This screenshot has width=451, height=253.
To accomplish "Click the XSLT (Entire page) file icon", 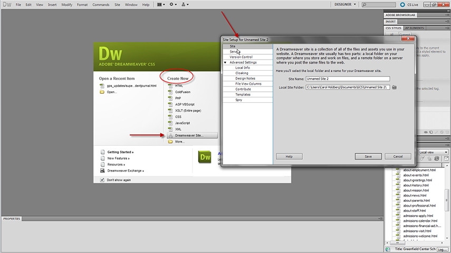I will tap(170, 110).
